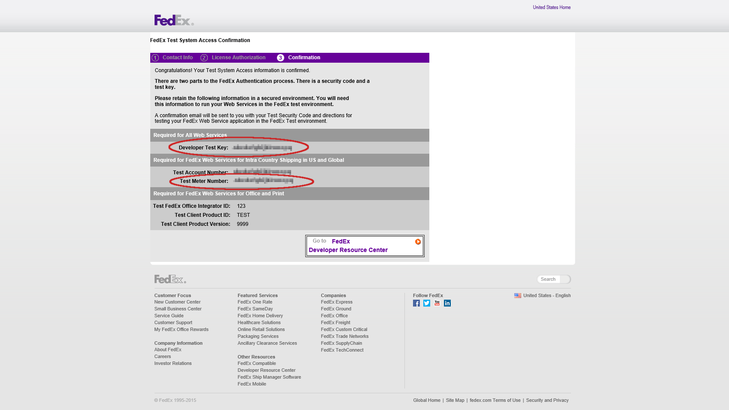Open FedEx Mobile link

[252, 384]
